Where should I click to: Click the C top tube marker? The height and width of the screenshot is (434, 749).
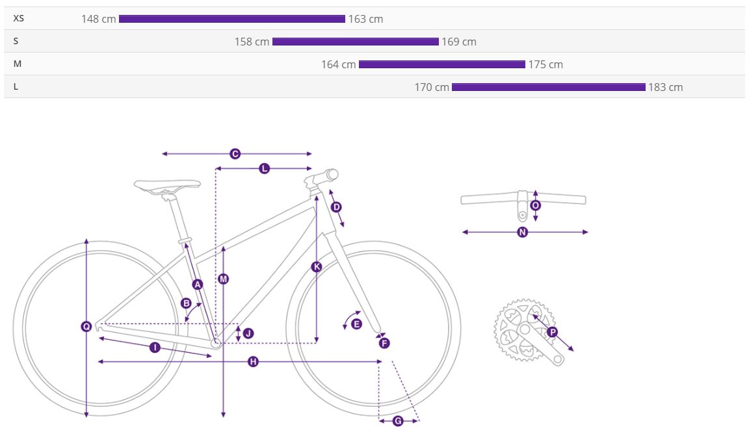pyautogui.click(x=235, y=154)
